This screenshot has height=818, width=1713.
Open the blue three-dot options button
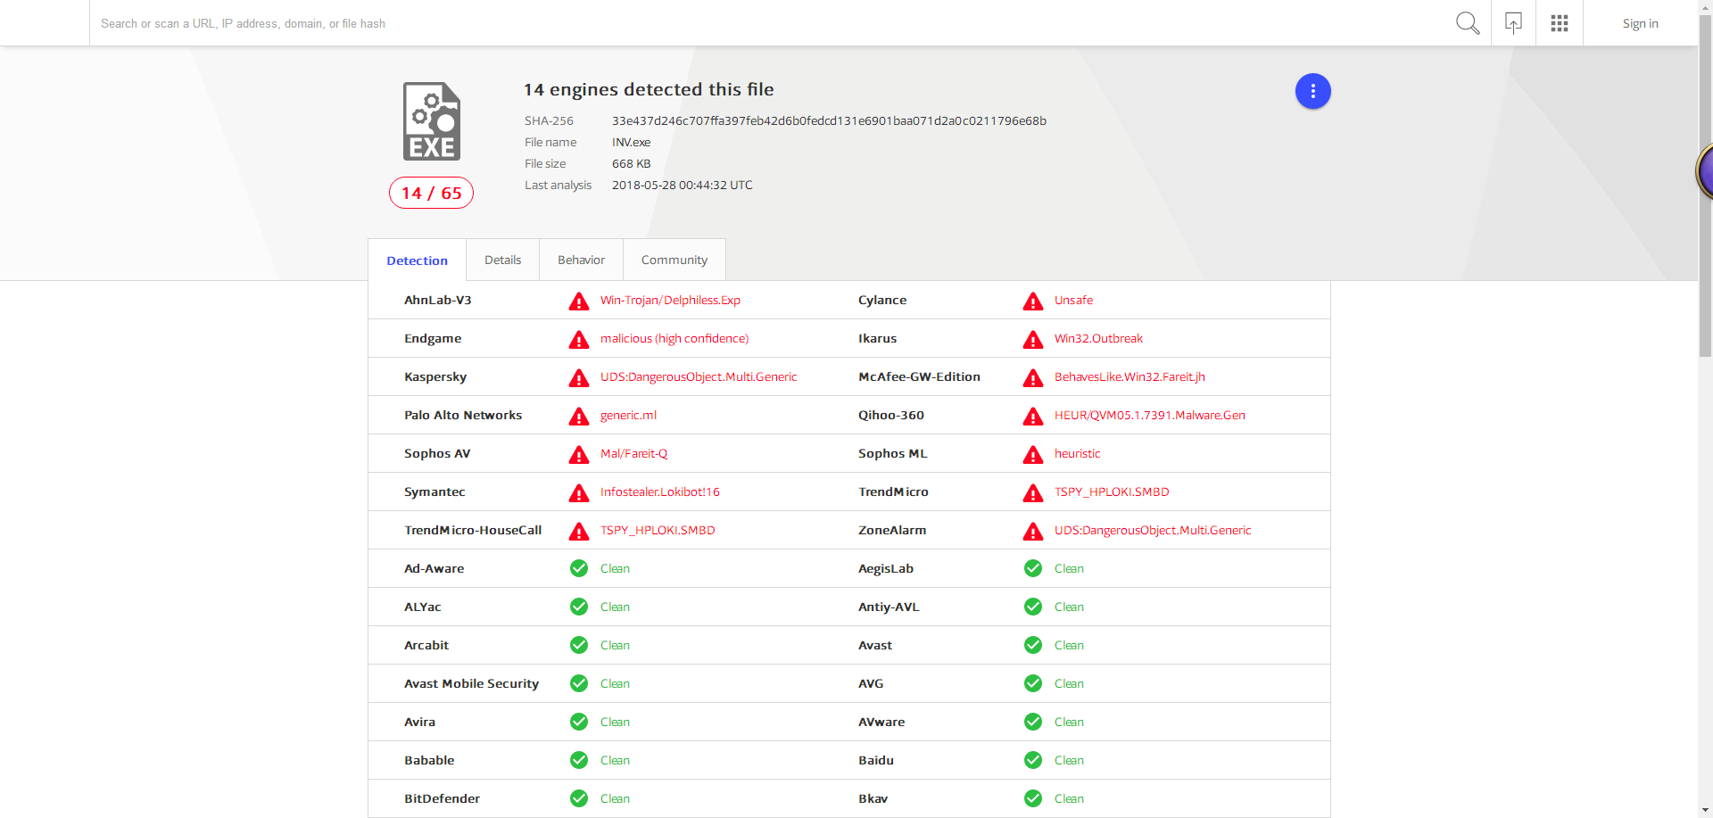(x=1312, y=91)
